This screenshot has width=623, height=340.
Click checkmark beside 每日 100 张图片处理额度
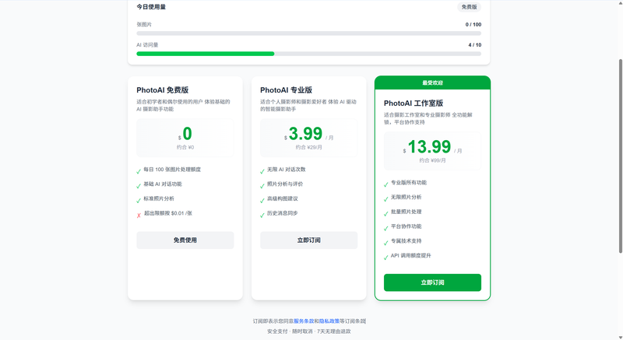point(139,171)
